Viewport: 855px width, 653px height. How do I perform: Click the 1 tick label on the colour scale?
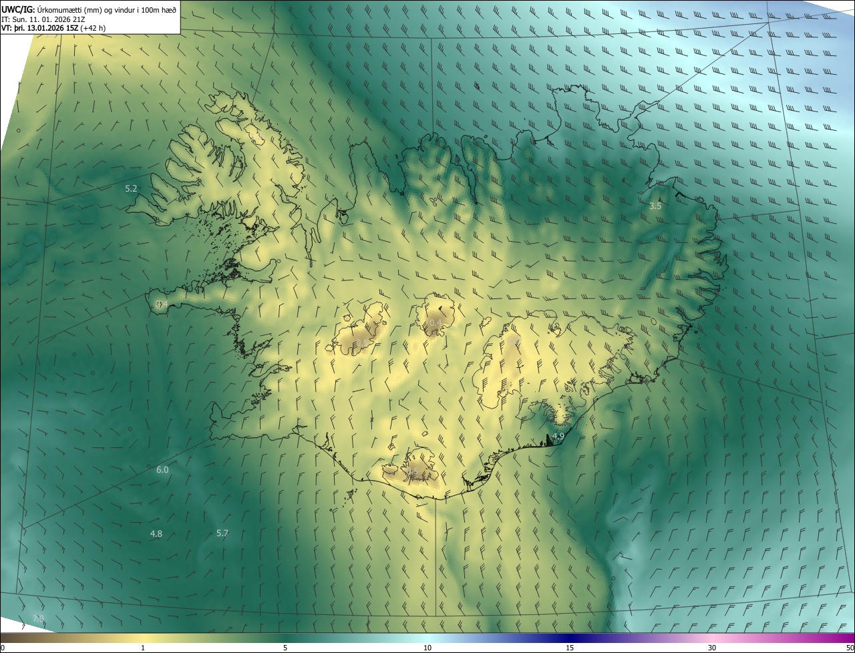[x=143, y=648]
